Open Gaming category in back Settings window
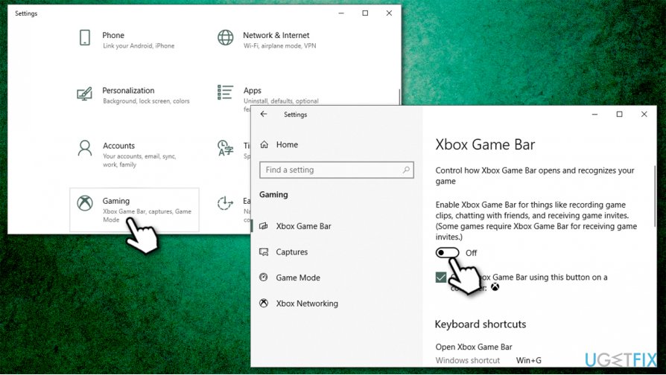This screenshot has height=375, width=666. [x=134, y=210]
